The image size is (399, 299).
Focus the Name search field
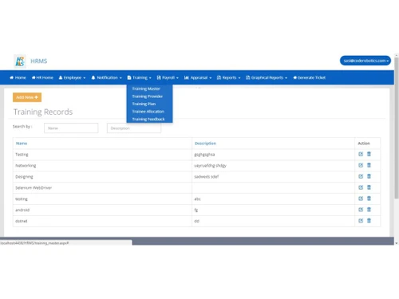click(71, 128)
